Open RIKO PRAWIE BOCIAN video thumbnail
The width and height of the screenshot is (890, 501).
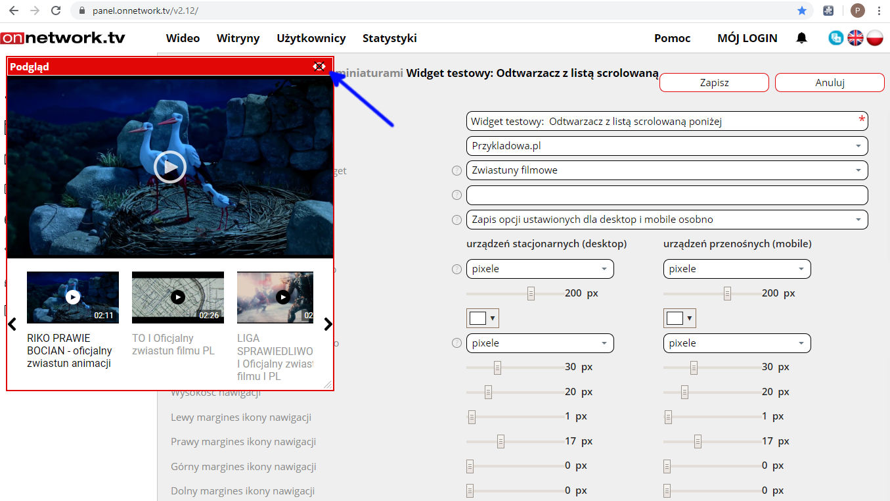[x=73, y=297]
